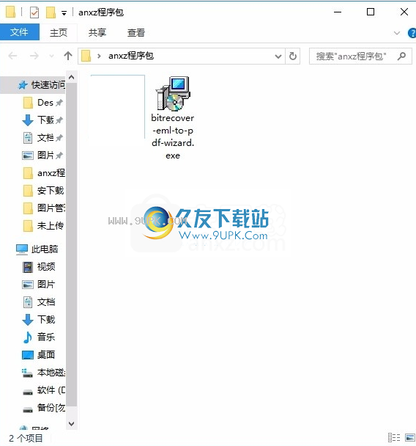416x446 pixels.
Task: Click the New Folder icon in quick access toolbar
Action: (x=51, y=12)
